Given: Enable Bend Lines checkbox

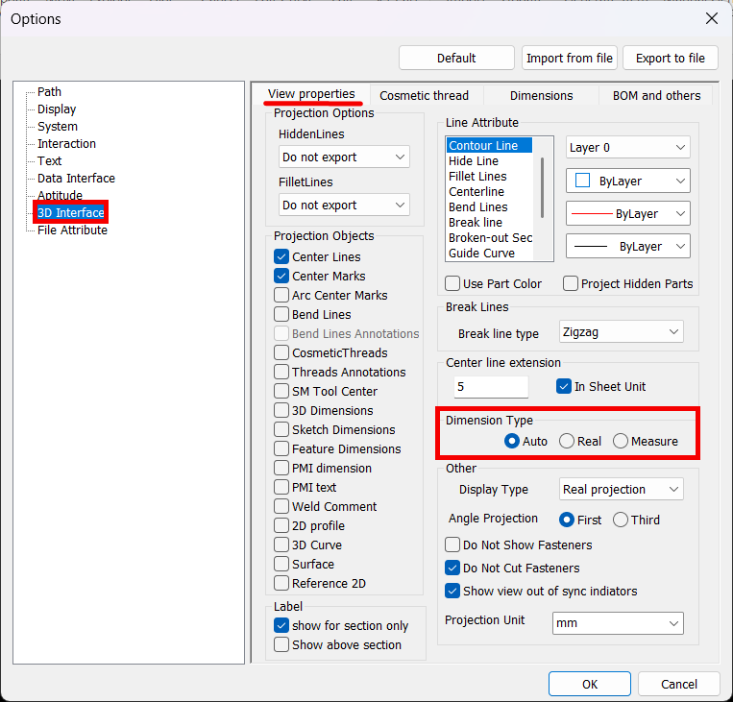Looking at the screenshot, I should pos(281,314).
